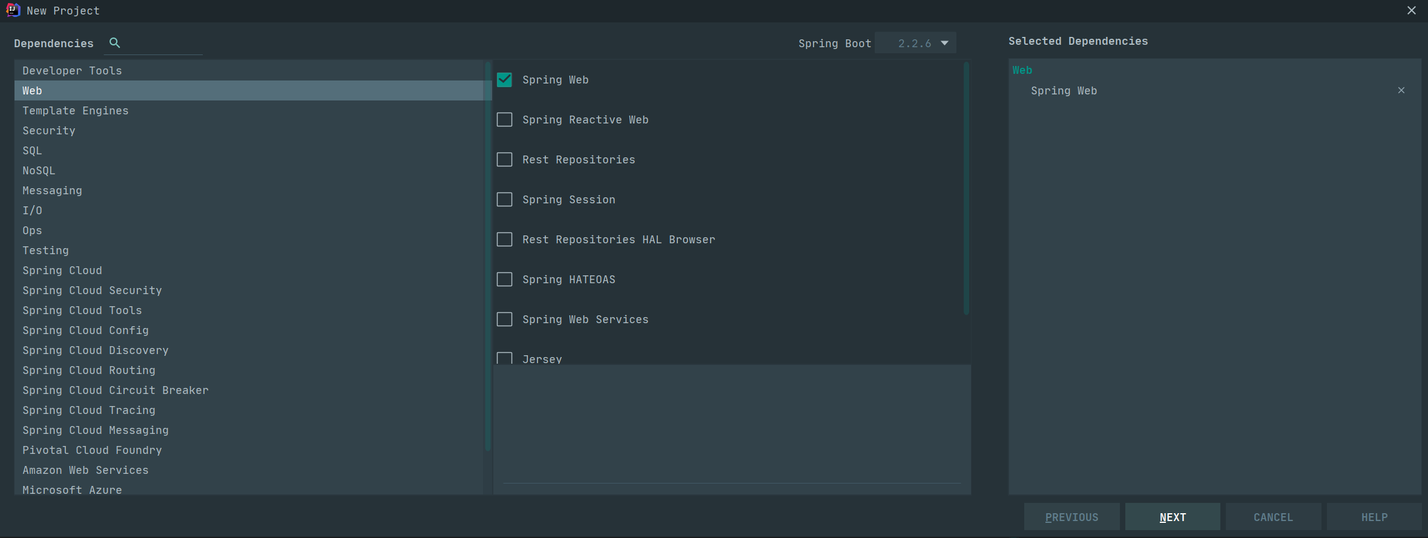The width and height of the screenshot is (1428, 538).
Task: Tick the Jersey checkbox
Action: coord(504,358)
